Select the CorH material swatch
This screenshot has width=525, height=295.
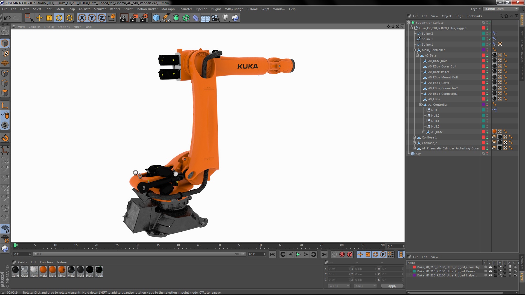click(15, 270)
